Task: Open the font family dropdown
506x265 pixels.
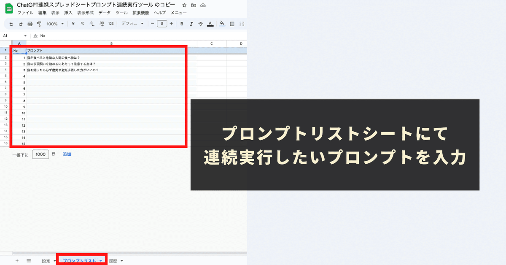Action: coord(132,24)
